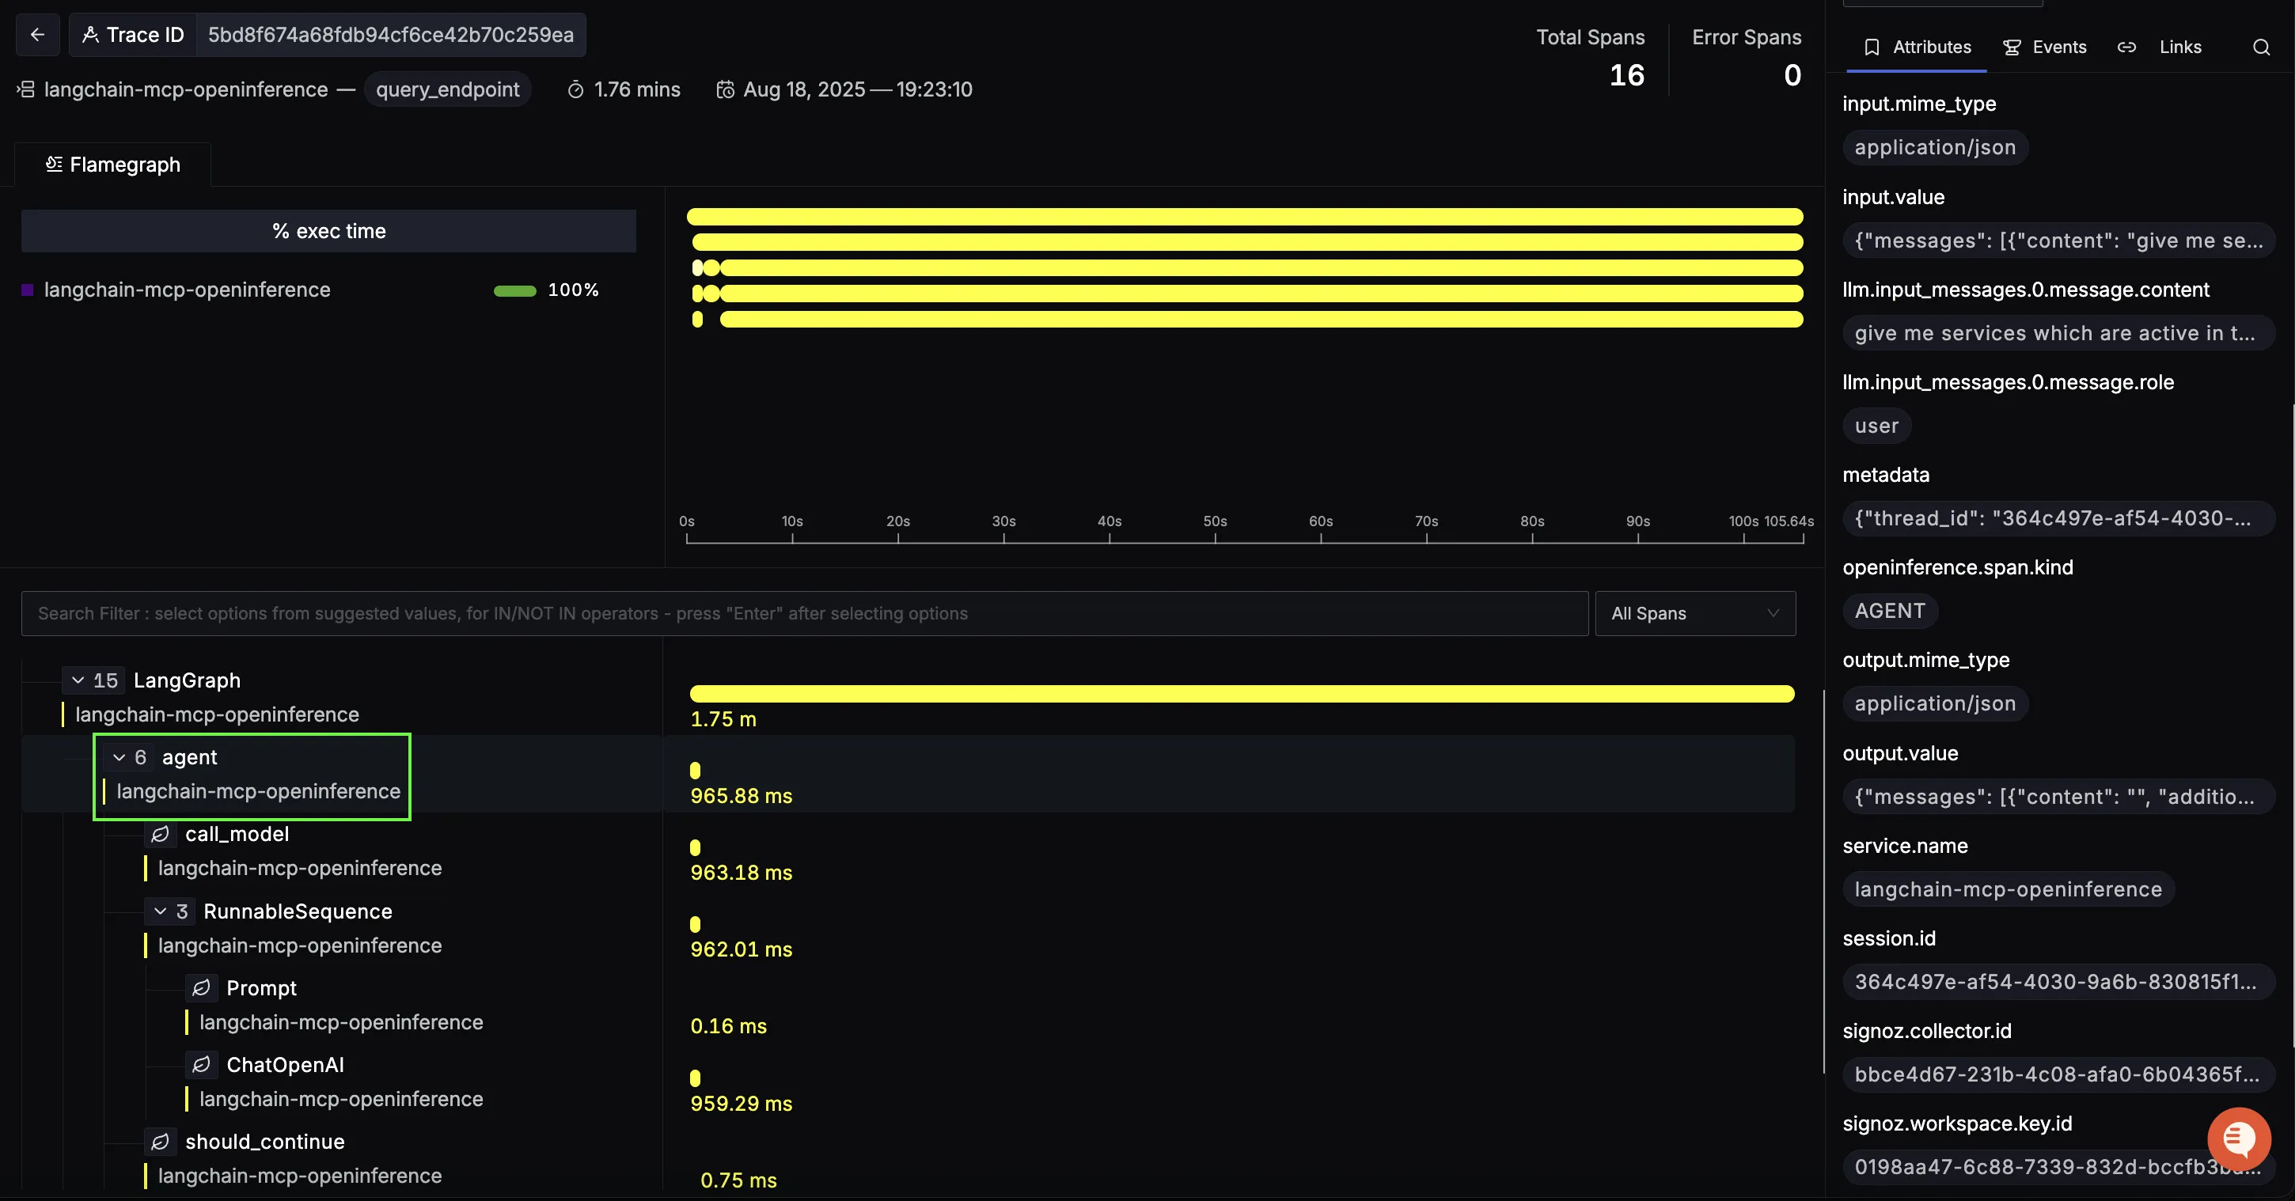
Task: Click the leaf icon beside should_continue
Action: pos(160,1142)
